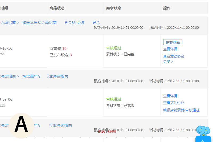This screenshot has width=213, height=142.
Task: Click first group's 预热时间 2019-11-01 text
Action: [118, 28]
